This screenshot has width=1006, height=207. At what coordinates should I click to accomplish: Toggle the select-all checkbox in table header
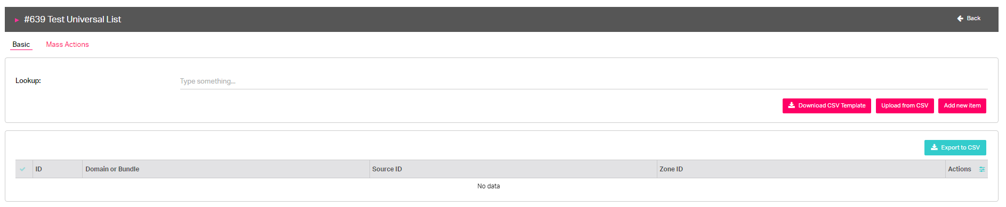[22, 169]
